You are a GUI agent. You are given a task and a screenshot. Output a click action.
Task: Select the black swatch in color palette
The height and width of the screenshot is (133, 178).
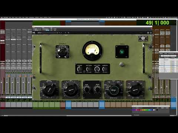pos(157,110)
